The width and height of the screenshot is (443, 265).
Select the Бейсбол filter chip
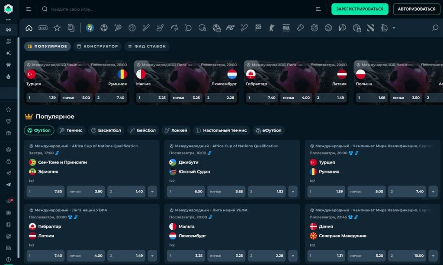pos(143,130)
